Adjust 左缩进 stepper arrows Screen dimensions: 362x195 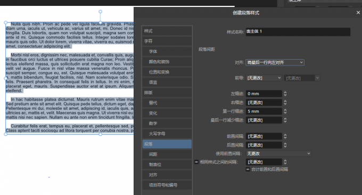[285, 94]
